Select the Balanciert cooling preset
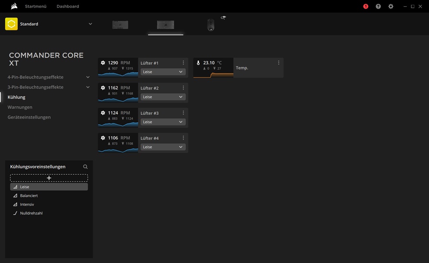The image size is (429, 263). pyautogui.click(x=29, y=196)
